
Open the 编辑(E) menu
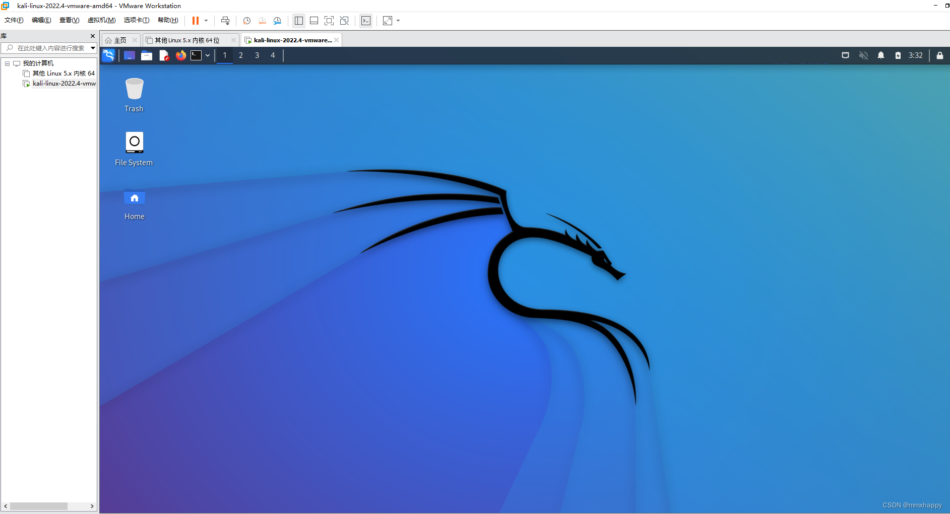(x=41, y=20)
